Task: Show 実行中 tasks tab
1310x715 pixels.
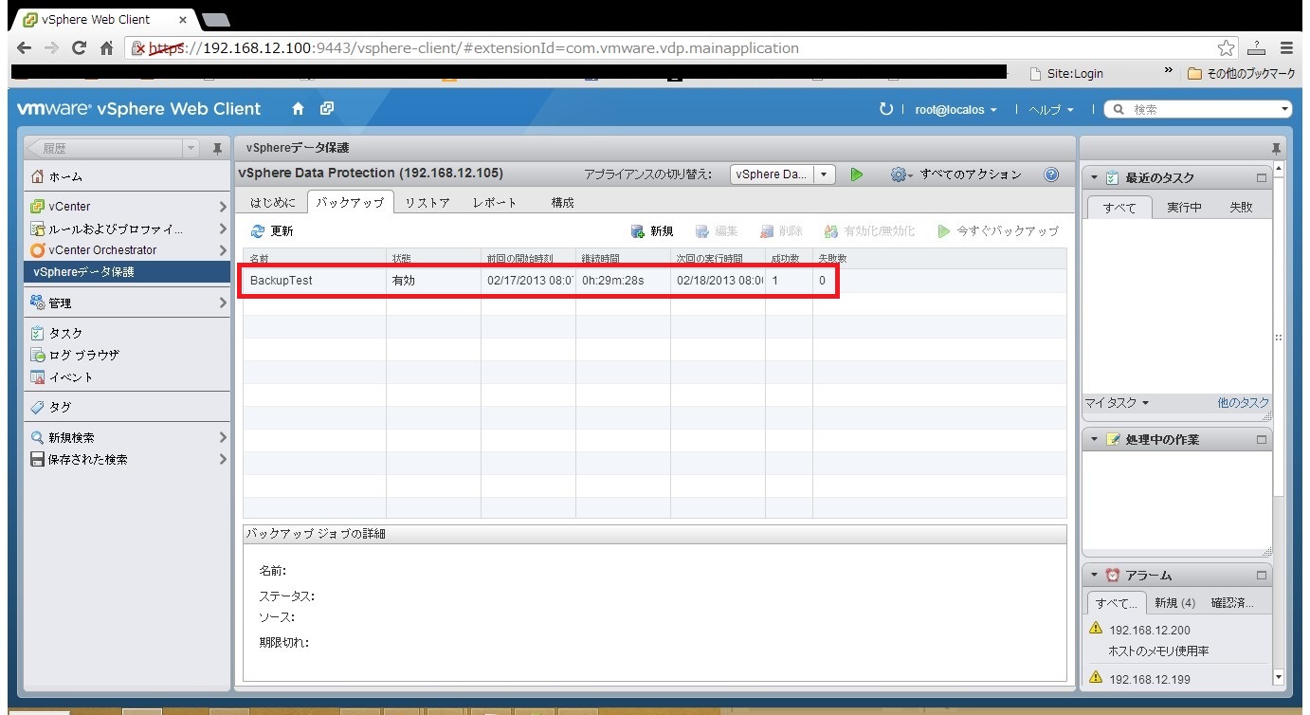Action: point(1184,208)
